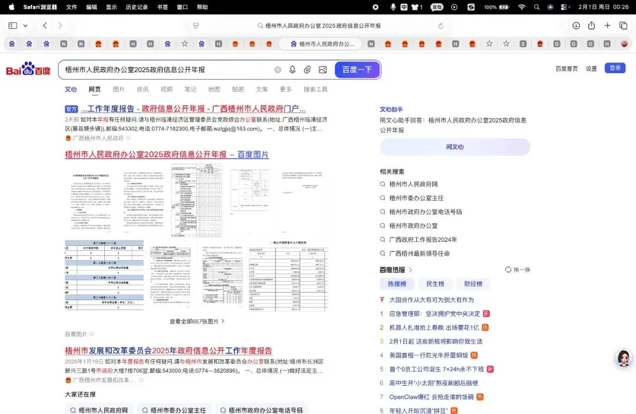Start voice search with microphone icon
Image resolution: width=636 pixels, height=414 pixels.
[292, 70]
